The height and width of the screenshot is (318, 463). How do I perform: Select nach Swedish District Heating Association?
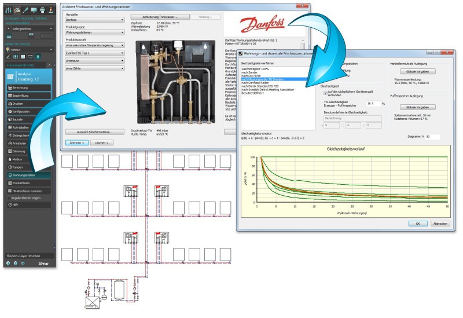click(268, 90)
